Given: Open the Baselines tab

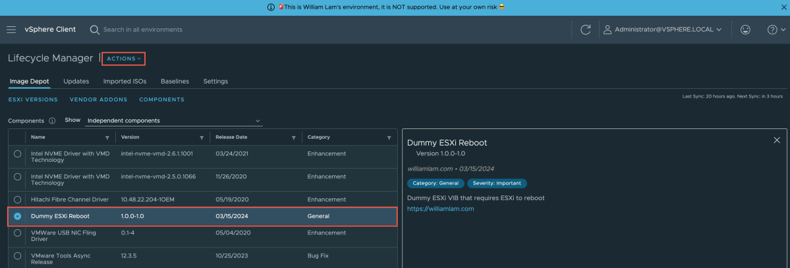Looking at the screenshot, I should 175,81.
